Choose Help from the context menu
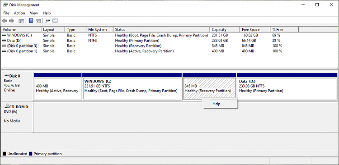Image resolution: width=339 pixels, height=165 pixels. click(x=220, y=104)
